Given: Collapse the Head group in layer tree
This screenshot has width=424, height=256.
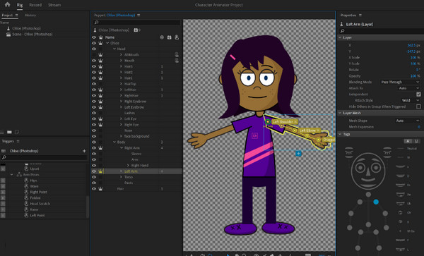Looking at the screenshot, I should (x=114, y=49).
